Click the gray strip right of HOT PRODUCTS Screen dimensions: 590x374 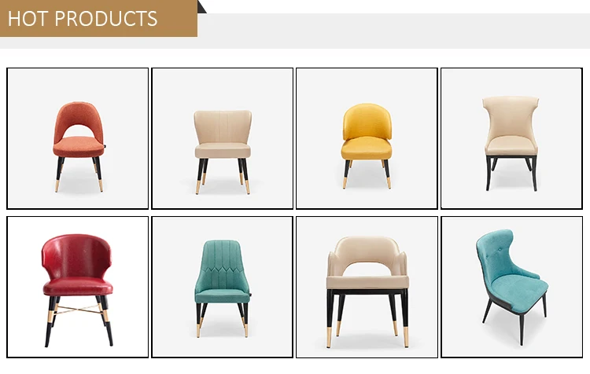(393, 31)
